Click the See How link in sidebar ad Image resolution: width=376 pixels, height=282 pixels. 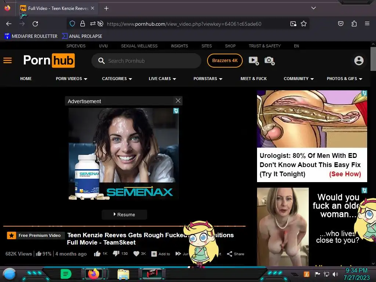[x=345, y=174]
